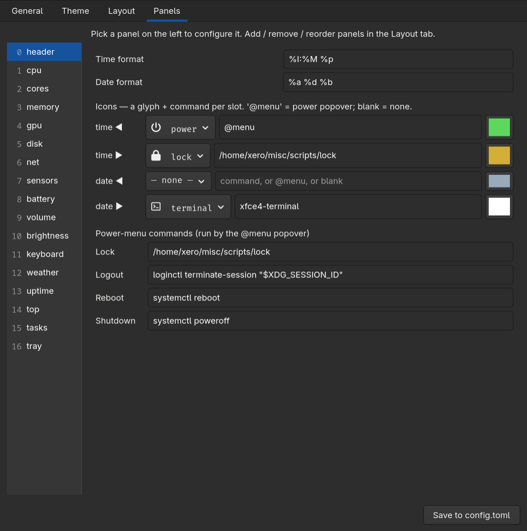Viewport: 527px width, 531px height.
Task: Edit the power-menu Lock command field
Action: click(330, 252)
